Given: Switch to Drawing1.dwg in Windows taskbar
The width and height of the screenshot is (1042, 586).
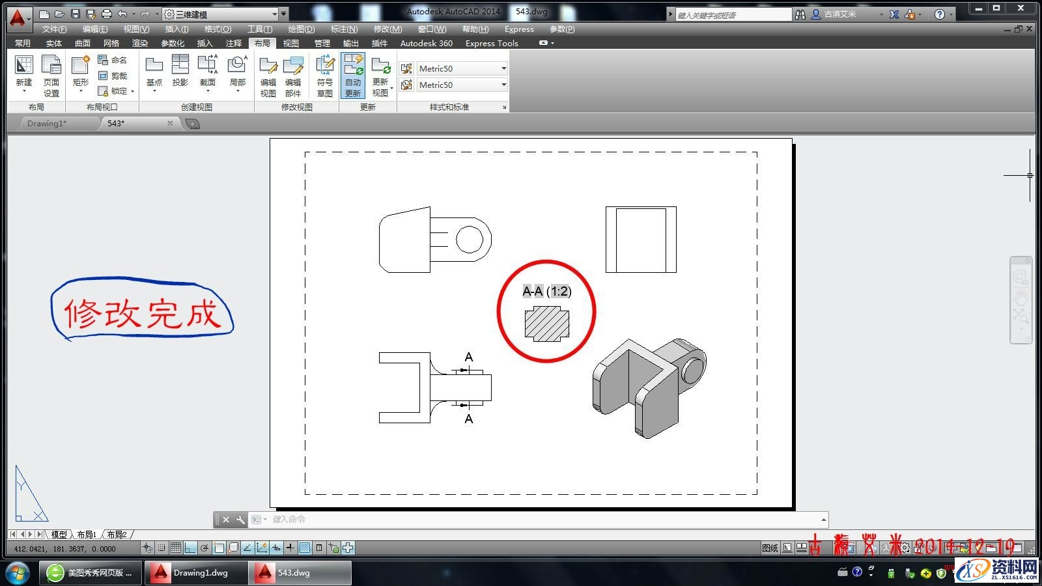Looking at the screenshot, I should 195,573.
